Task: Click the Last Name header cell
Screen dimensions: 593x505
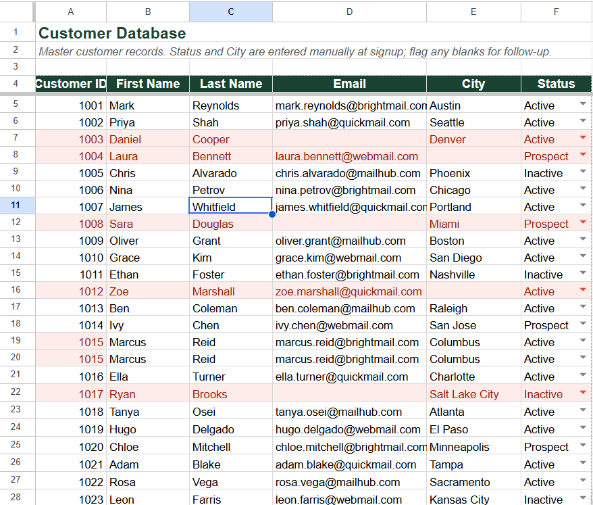Action: [x=231, y=84]
